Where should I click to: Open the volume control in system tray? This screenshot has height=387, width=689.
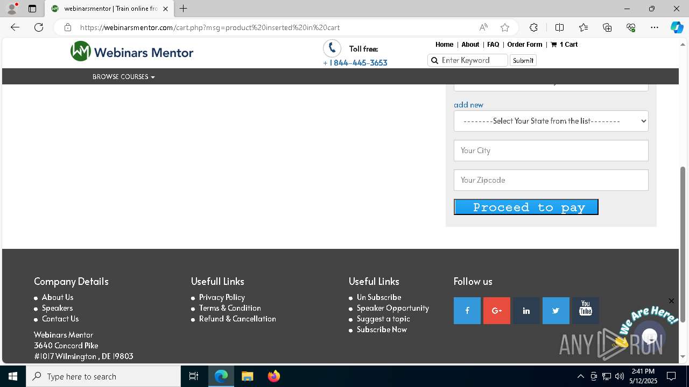click(619, 376)
